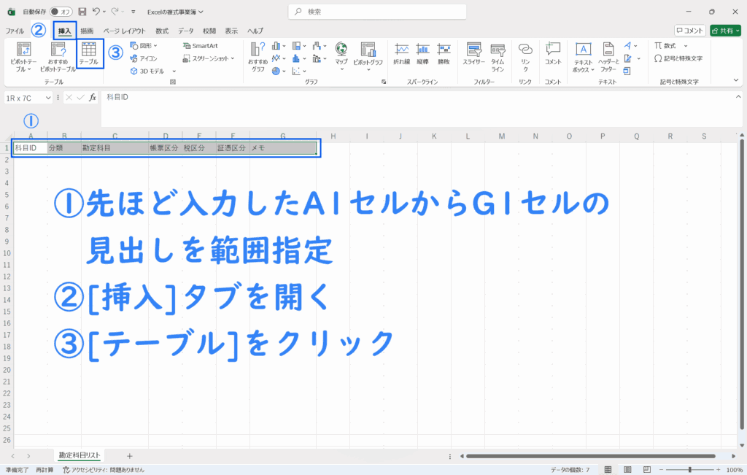Open the Maps (マップ) dropdown
The height and width of the screenshot is (475, 747).
click(x=341, y=55)
